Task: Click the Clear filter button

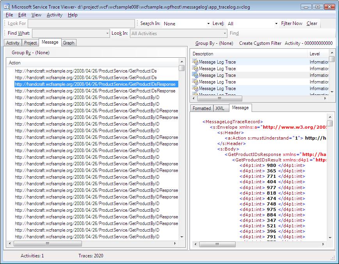Action: point(312,23)
